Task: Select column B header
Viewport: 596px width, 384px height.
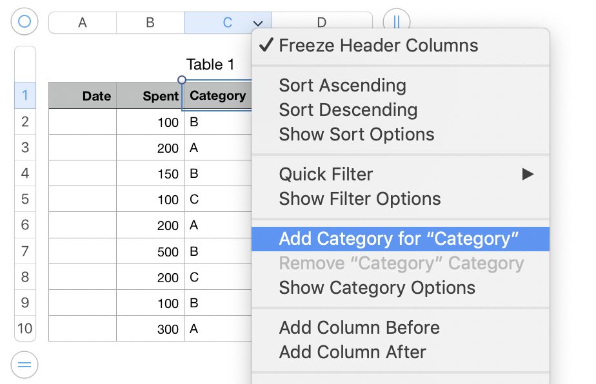Action: [x=150, y=23]
